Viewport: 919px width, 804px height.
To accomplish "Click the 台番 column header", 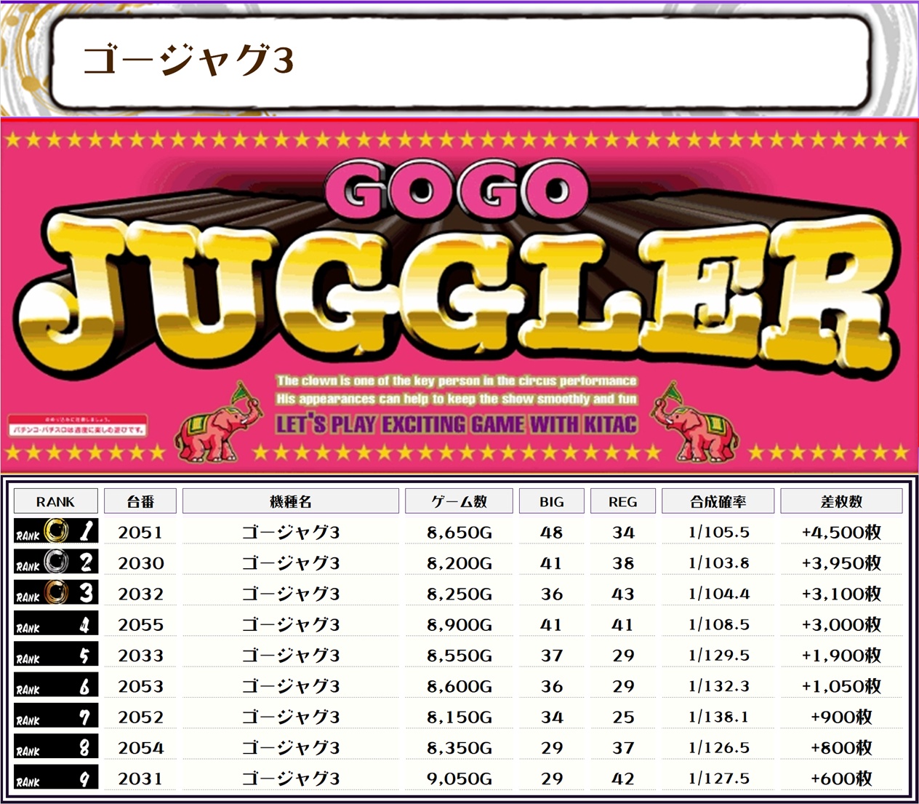I will (140, 501).
